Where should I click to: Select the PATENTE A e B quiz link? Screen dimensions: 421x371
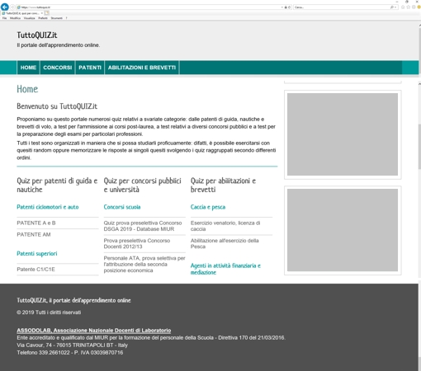36,223
